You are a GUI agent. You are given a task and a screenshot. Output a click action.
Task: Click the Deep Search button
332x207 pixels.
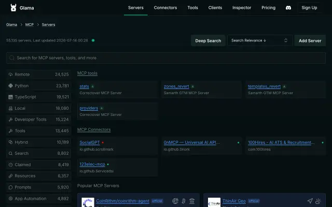tap(208, 40)
